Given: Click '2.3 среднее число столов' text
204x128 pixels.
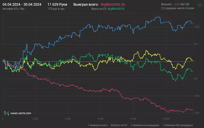Looking at the screenshot, I should pos(177,8).
